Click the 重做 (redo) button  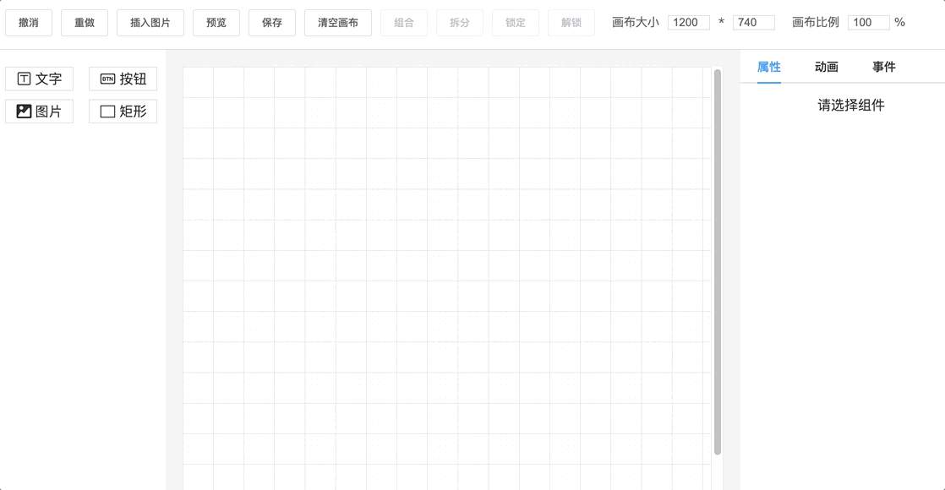[x=85, y=23]
